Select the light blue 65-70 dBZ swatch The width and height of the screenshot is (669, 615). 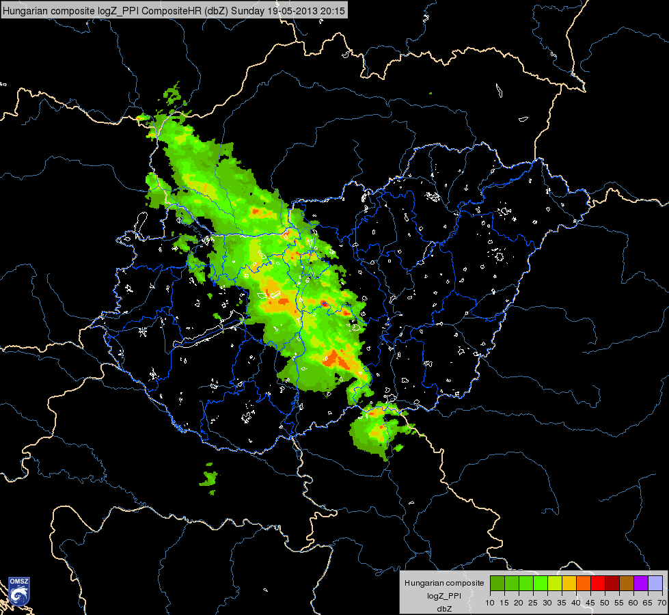click(x=655, y=583)
